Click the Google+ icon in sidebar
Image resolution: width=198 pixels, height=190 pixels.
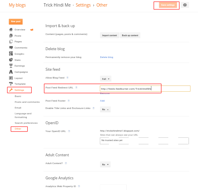(11, 53)
